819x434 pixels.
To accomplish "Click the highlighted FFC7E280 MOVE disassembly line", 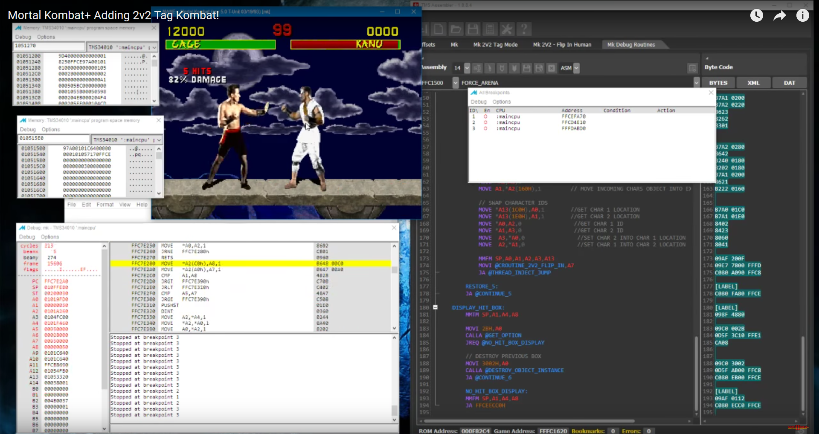I will click(x=250, y=263).
